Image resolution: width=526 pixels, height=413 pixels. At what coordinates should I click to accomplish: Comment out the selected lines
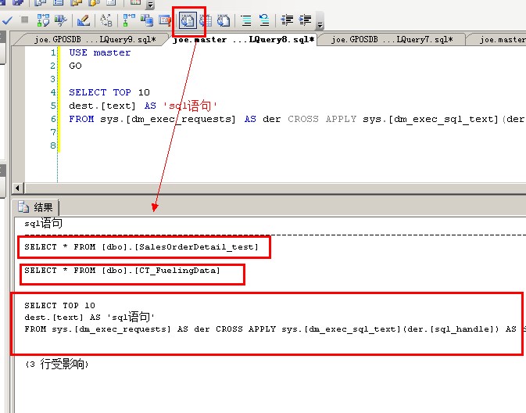coord(246,20)
